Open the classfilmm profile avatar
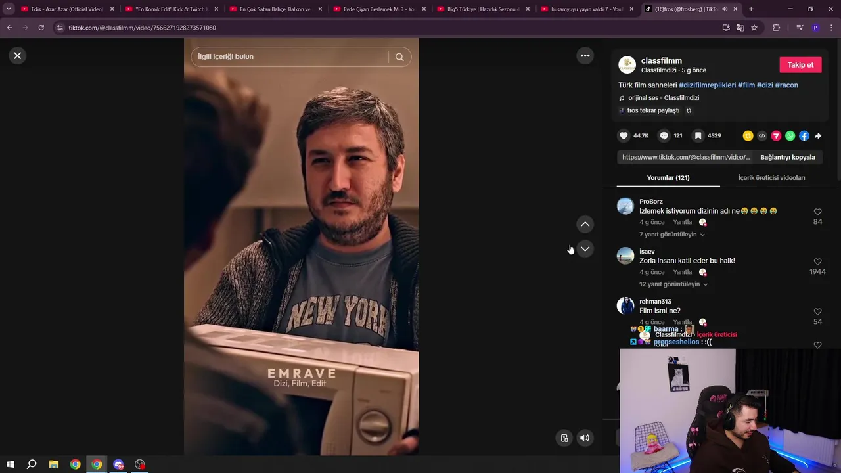 click(627, 64)
